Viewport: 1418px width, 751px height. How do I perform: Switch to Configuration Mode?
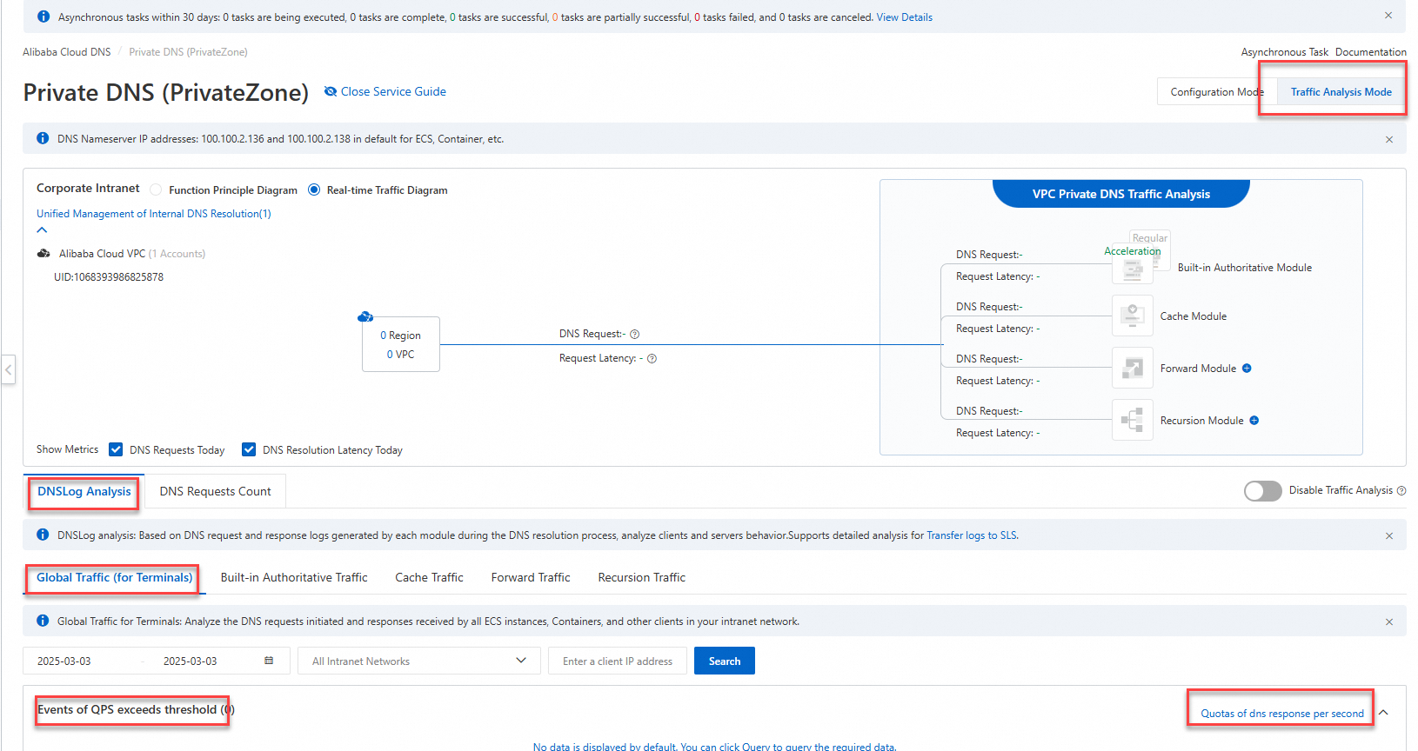click(x=1217, y=92)
